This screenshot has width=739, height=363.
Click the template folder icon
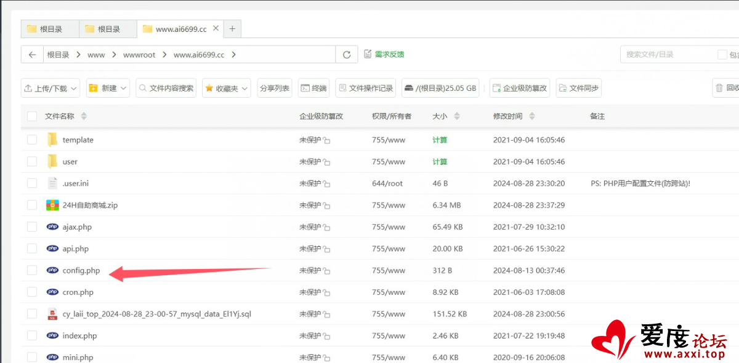tap(52, 139)
